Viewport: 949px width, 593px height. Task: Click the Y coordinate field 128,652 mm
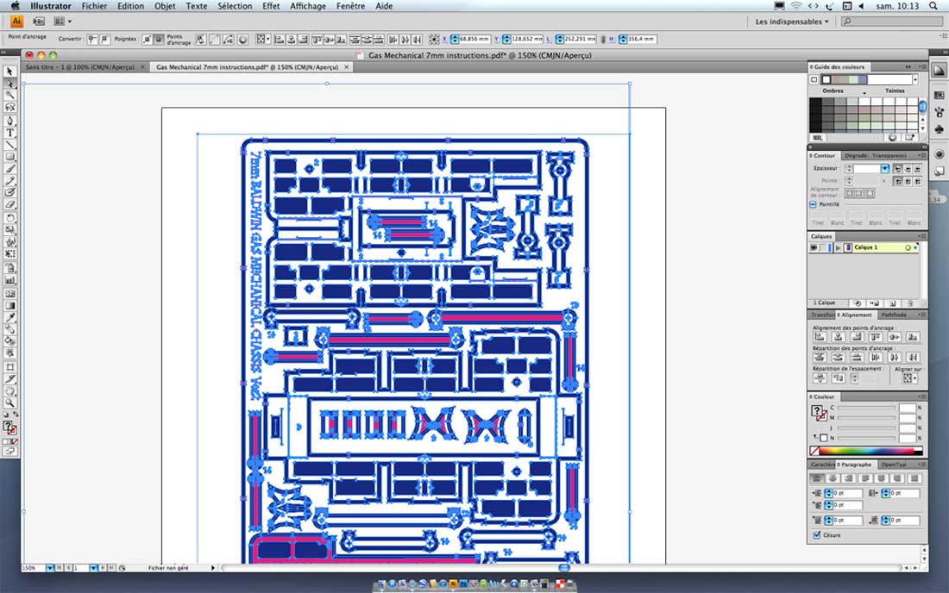tap(526, 40)
